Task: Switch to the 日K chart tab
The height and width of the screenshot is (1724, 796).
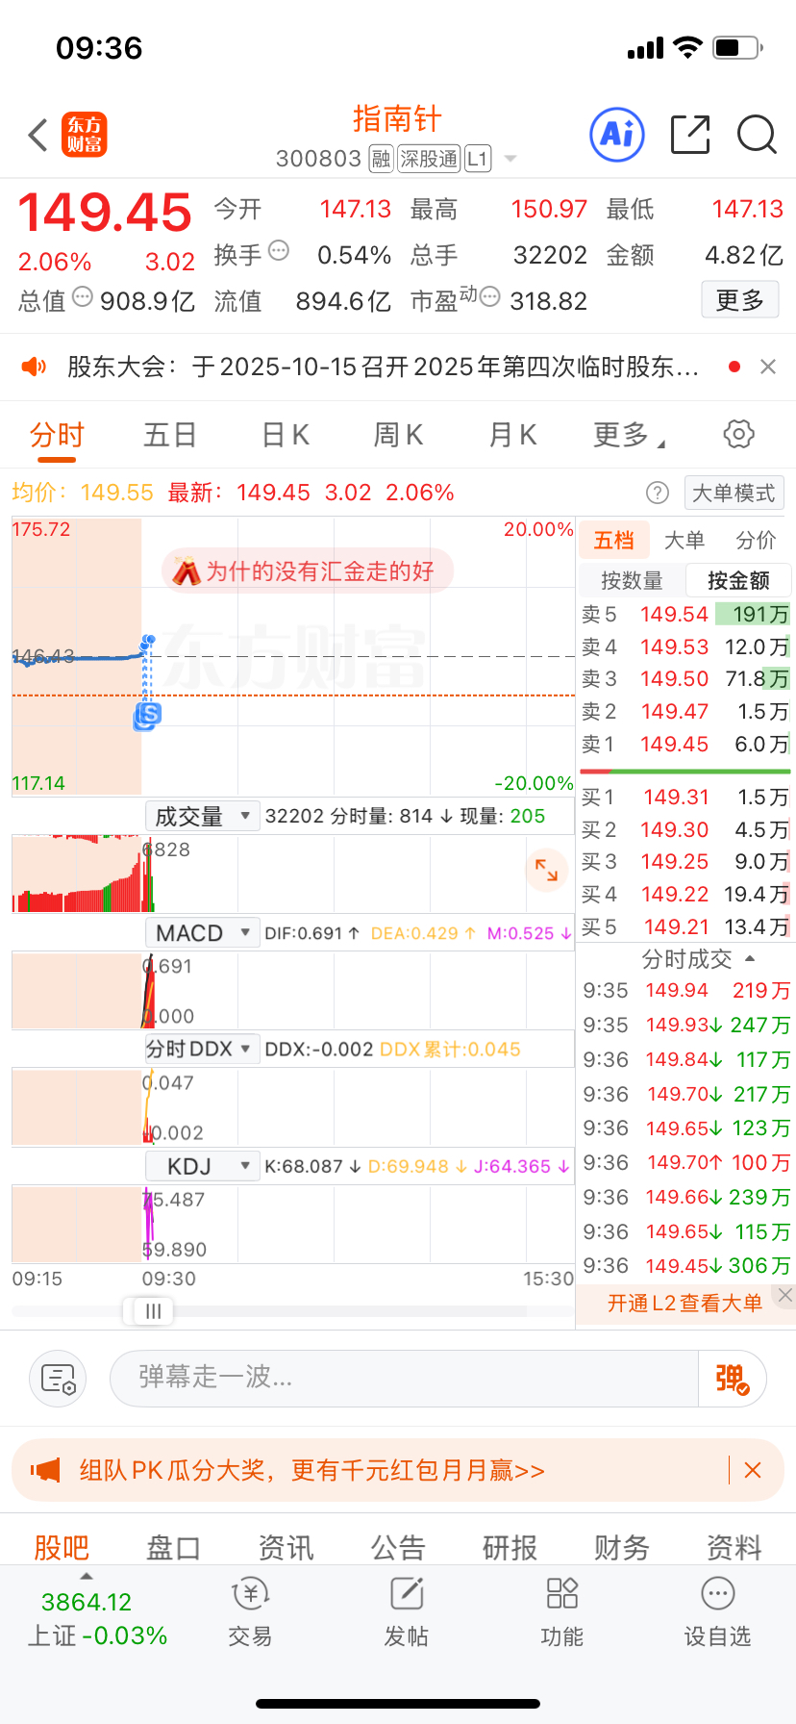Action: pos(286,435)
